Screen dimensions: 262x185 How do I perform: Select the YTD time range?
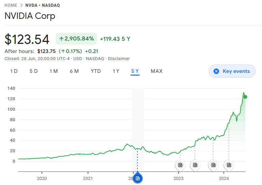point(96,71)
